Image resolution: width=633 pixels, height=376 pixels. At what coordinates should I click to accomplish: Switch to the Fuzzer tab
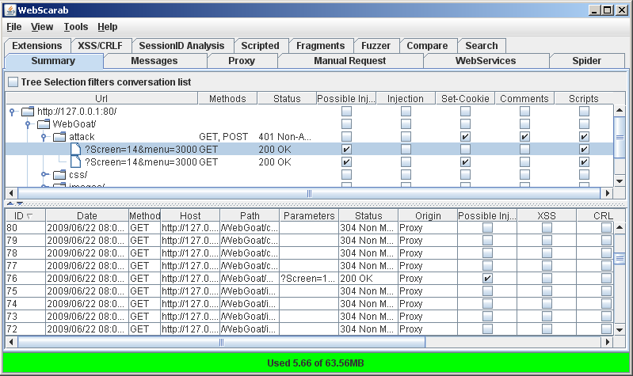click(x=376, y=46)
